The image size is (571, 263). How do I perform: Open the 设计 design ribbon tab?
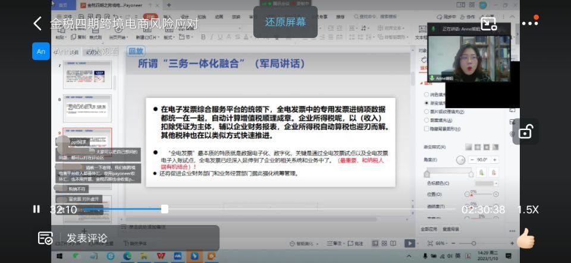(x=184, y=17)
